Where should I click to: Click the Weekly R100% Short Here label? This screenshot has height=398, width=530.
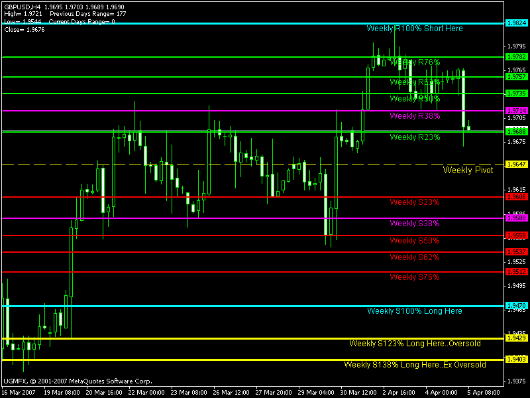pos(415,29)
